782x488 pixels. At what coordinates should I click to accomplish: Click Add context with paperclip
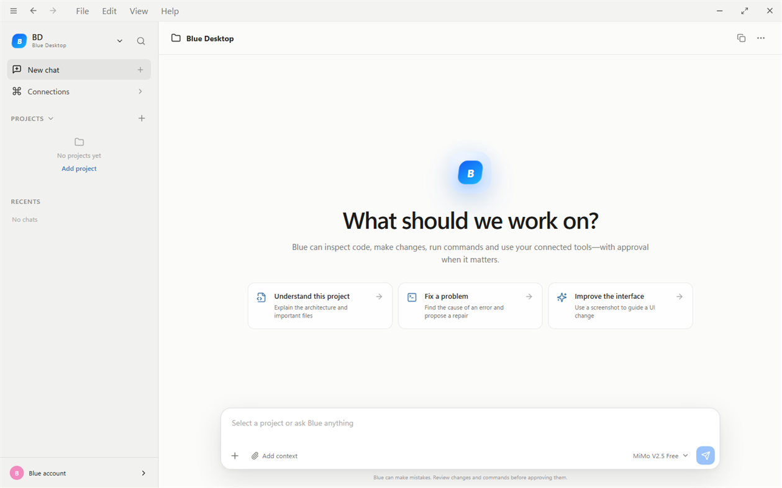point(274,456)
